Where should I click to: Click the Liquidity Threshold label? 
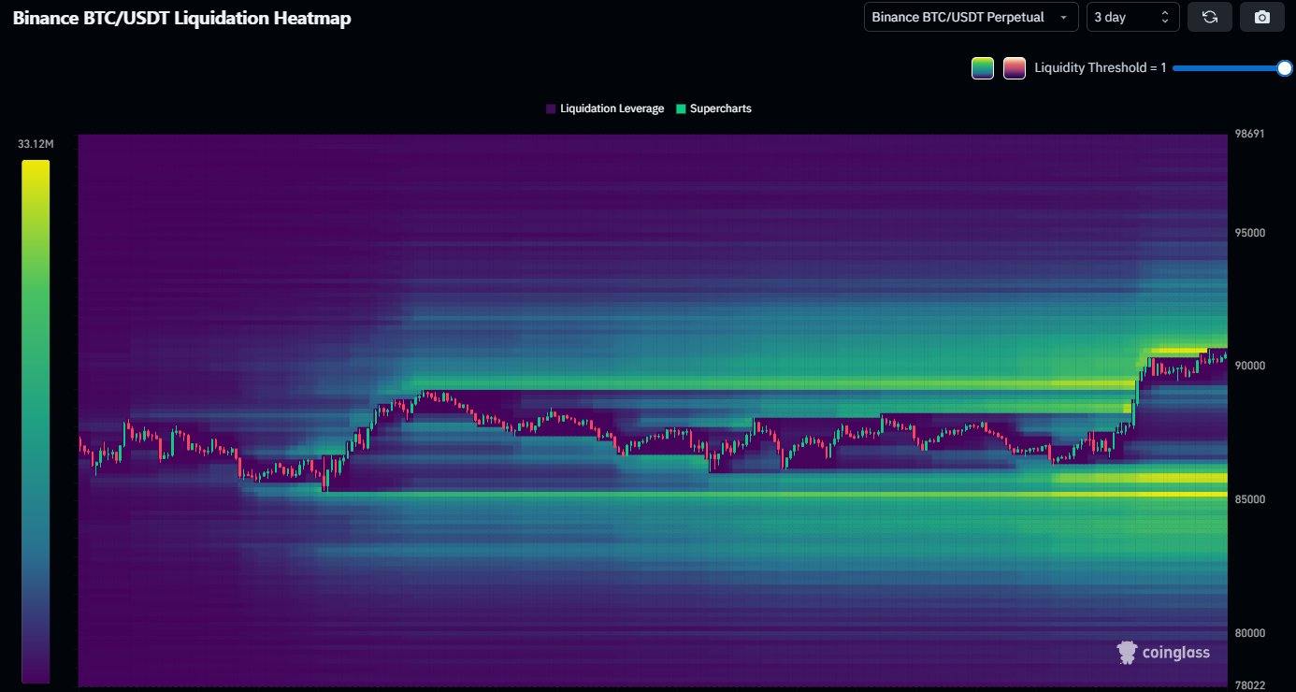coord(1100,67)
